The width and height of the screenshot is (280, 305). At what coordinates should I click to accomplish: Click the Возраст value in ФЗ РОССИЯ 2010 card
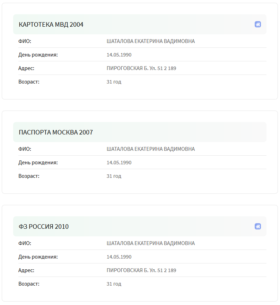pyautogui.click(x=114, y=284)
